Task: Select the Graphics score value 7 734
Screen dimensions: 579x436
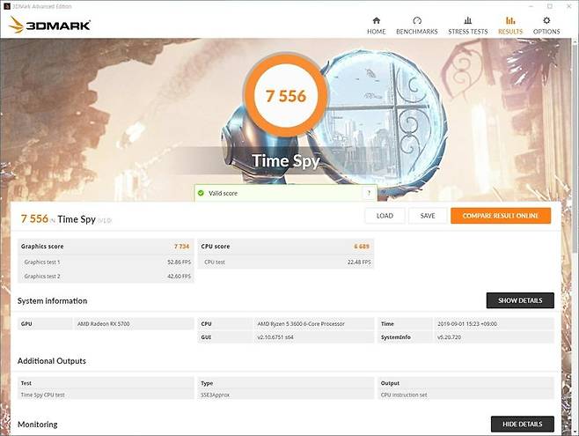Action: [x=181, y=247]
